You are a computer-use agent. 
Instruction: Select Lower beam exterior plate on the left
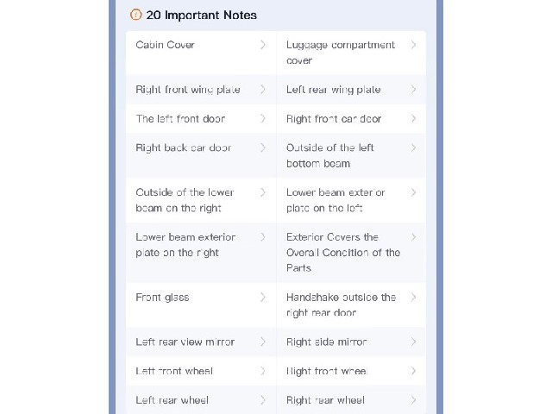tap(351, 200)
